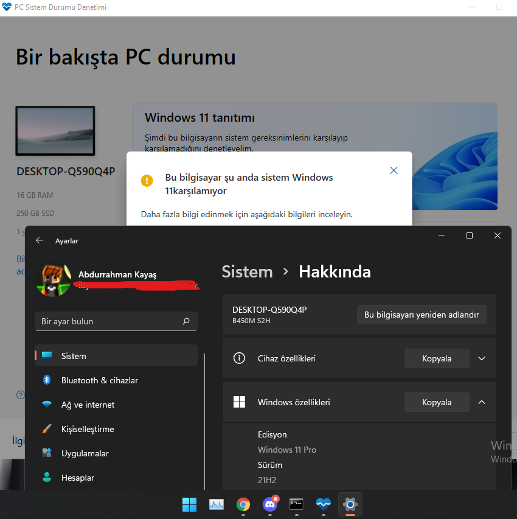This screenshot has height=519, width=517.
Task: Open the Windows Start menu on the taskbar
Action: tap(189, 504)
